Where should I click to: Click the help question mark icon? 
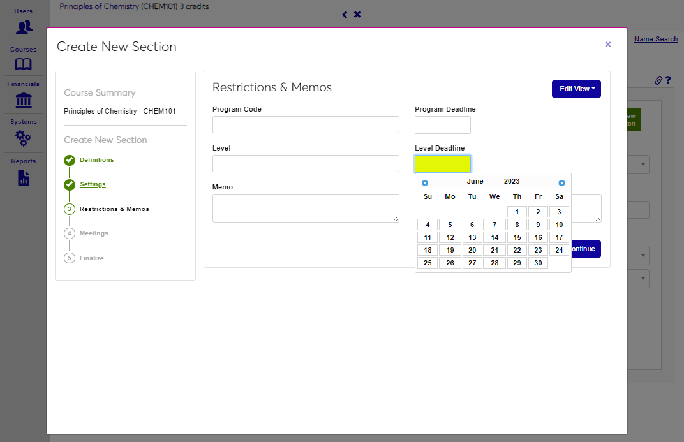[x=668, y=80]
